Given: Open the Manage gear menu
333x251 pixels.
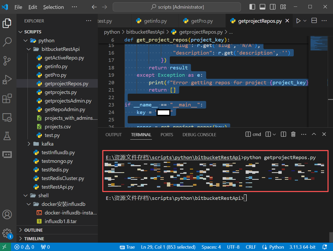Looking at the screenshot, I should pyautogui.click(x=7, y=233).
